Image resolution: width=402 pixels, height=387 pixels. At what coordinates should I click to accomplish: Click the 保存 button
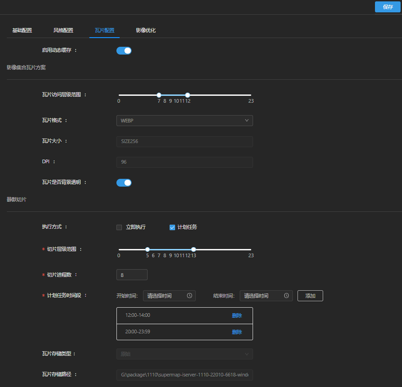[388, 7]
